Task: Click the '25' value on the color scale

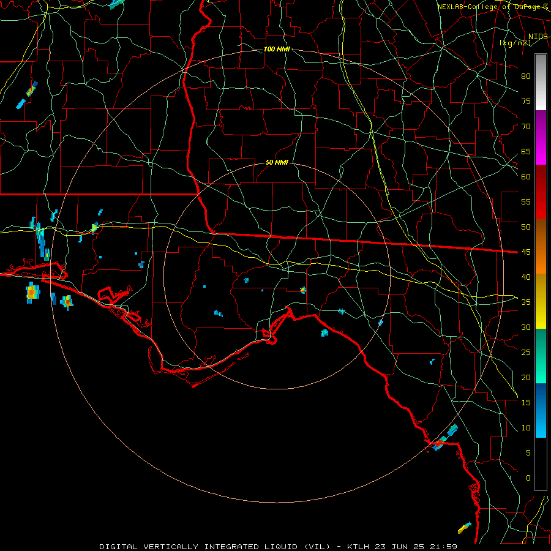Action: click(526, 353)
